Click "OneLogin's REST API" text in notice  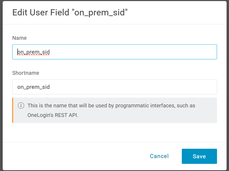point(53,115)
